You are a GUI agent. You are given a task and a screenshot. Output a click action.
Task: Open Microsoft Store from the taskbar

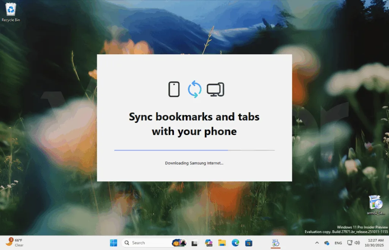click(249, 243)
